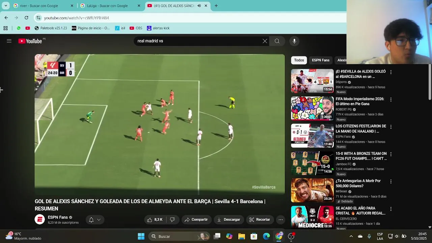Start voice search with microphone

294,41
